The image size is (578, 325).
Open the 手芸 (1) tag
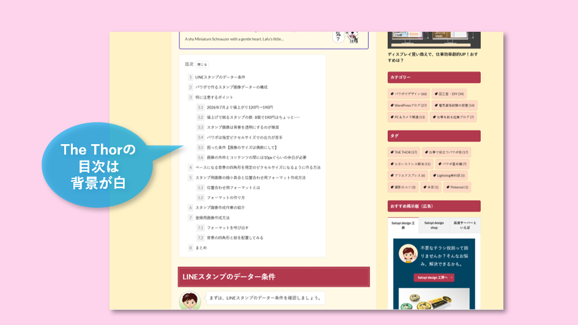(x=431, y=188)
